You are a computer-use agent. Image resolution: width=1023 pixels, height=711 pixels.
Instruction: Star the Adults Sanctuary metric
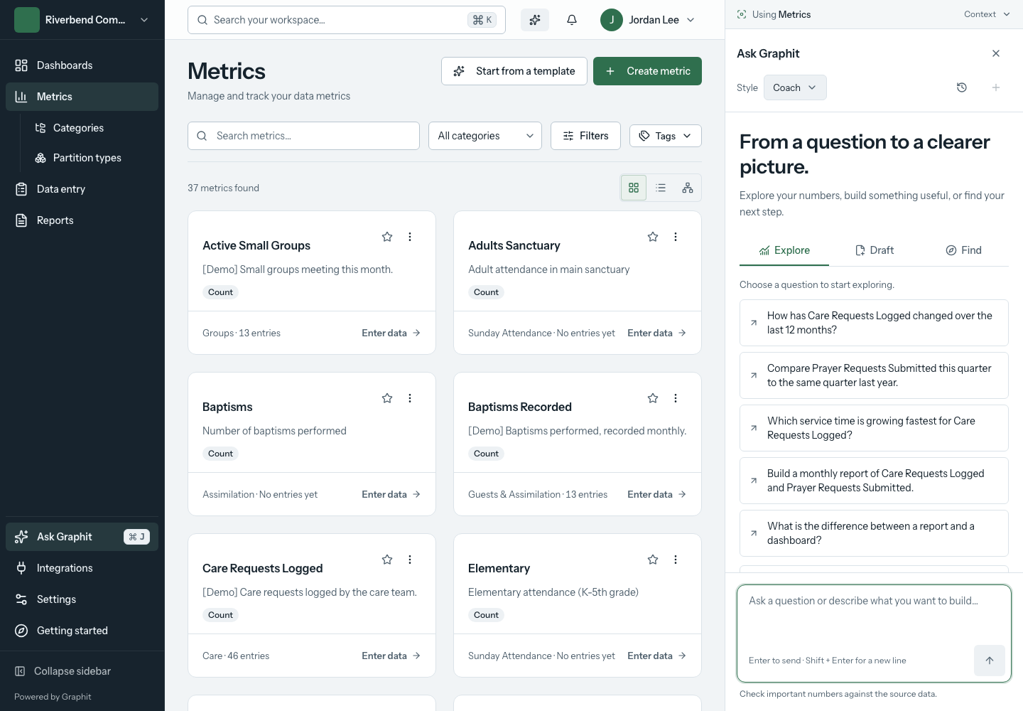click(x=653, y=237)
